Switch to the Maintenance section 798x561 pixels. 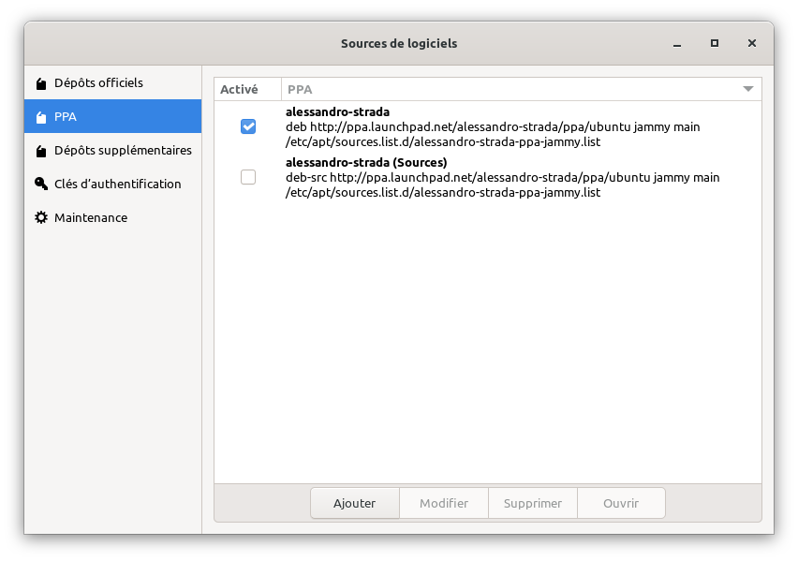click(x=91, y=218)
